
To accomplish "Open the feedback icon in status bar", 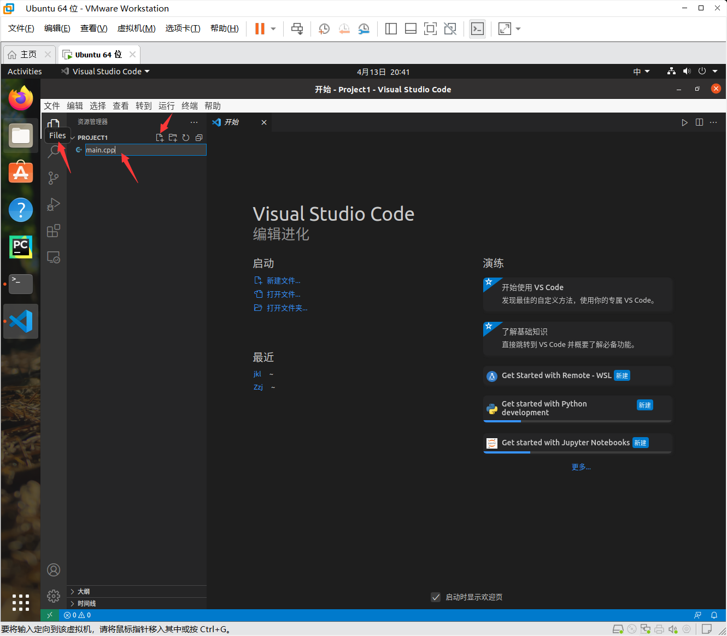I will (x=697, y=615).
